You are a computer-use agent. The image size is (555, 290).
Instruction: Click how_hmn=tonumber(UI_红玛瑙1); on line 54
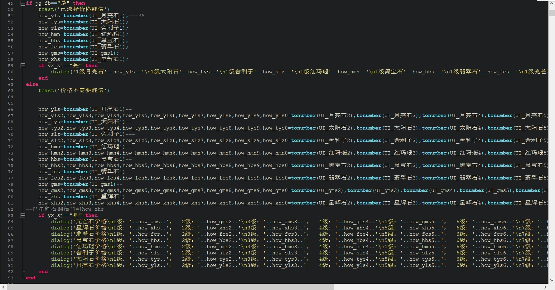tap(83, 34)
